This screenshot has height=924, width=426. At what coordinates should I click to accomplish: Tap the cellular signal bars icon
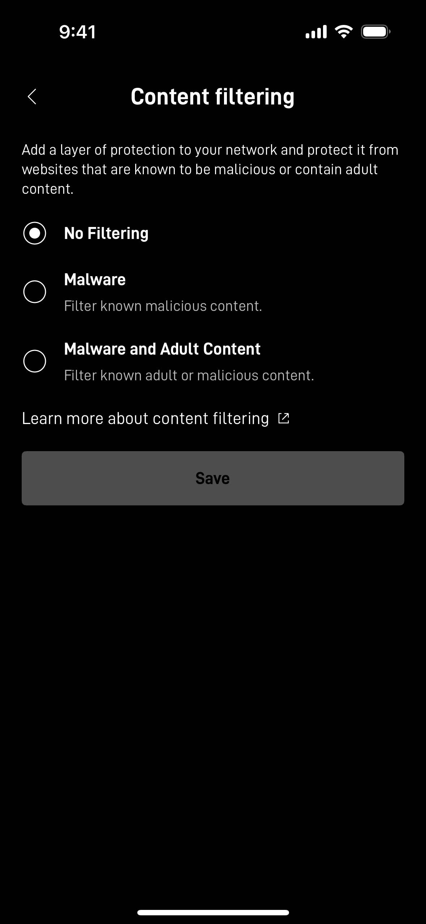[316, 32]
